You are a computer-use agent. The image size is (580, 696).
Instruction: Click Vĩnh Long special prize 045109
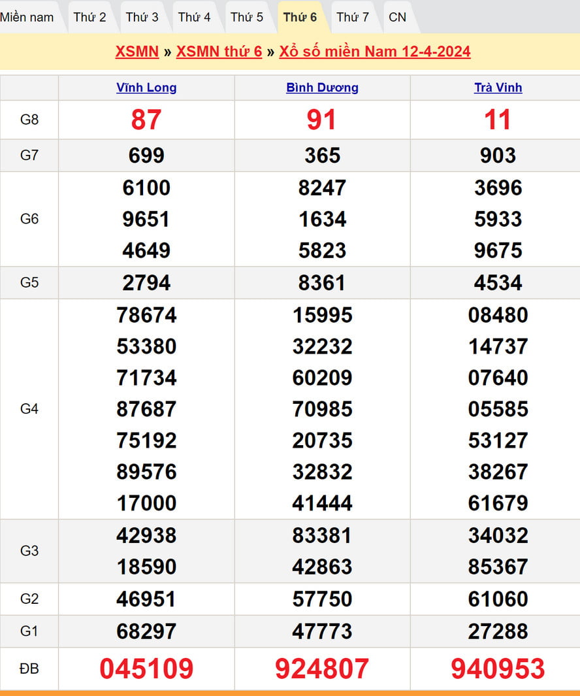pos(146,669)
